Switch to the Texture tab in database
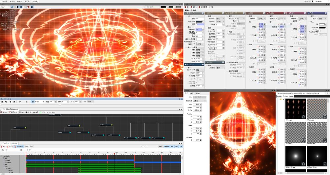 285,96
